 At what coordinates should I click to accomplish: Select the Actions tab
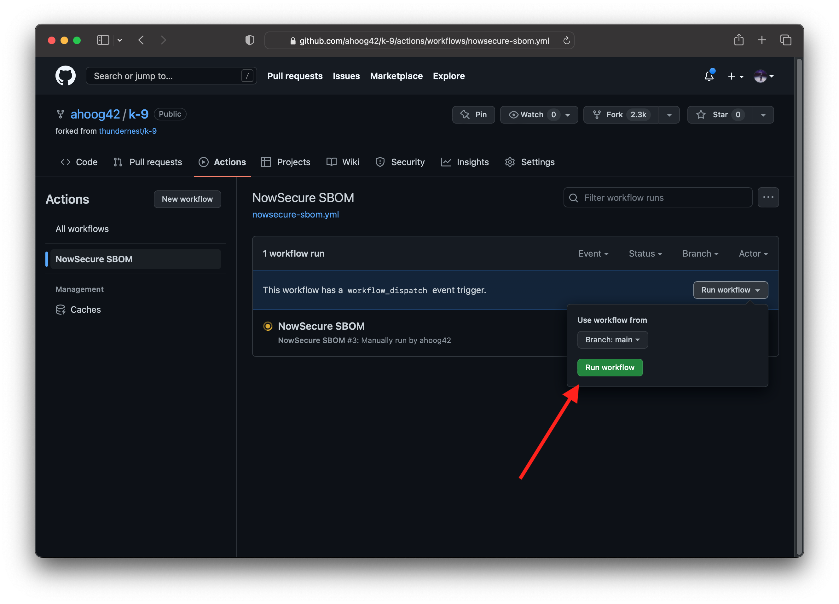pos(222,162)
